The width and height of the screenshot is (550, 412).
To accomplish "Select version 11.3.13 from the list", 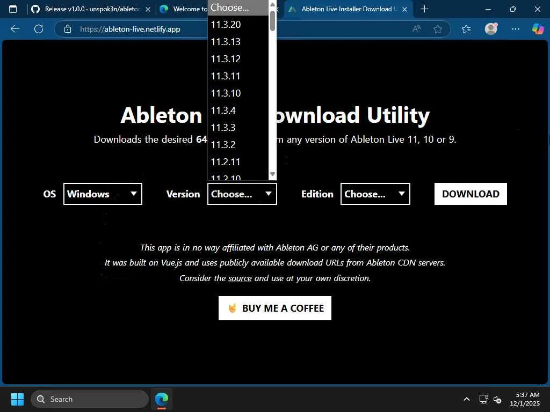I will [238, 42].
